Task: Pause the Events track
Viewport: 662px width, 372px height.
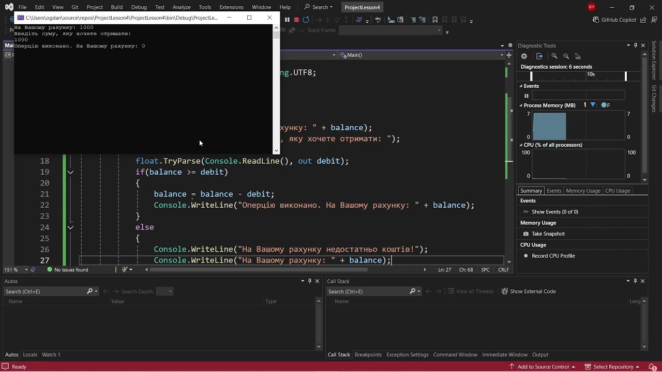Action: [526, 96]
